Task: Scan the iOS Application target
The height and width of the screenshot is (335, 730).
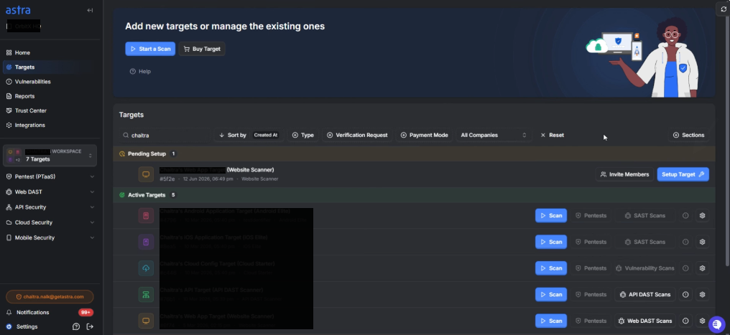Action: tap(551, 242)
